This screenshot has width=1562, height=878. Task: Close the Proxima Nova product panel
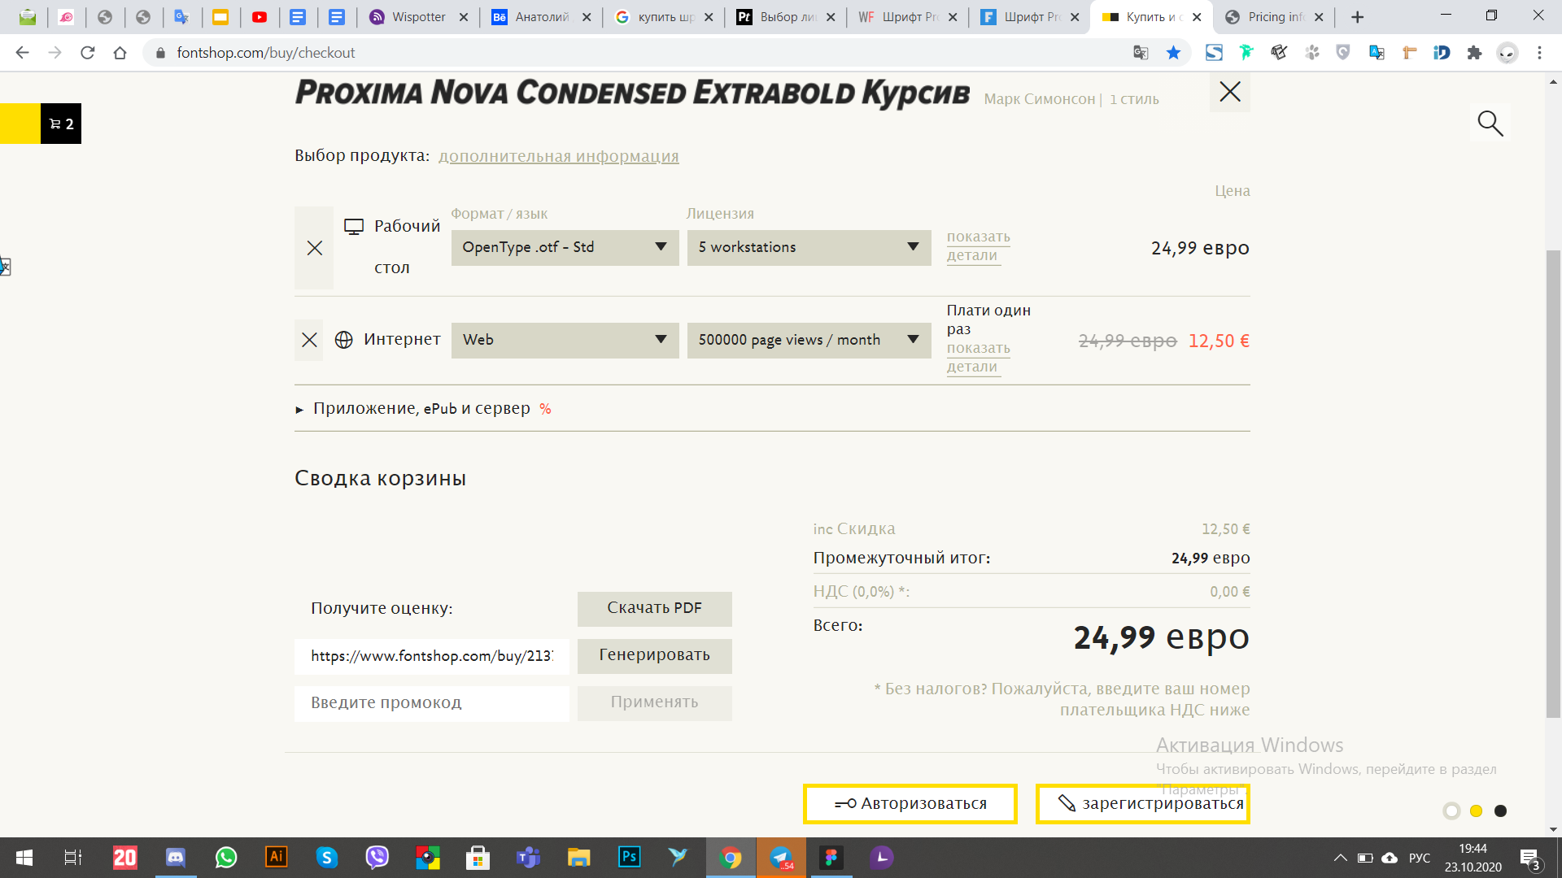[x=1230, y=91]
